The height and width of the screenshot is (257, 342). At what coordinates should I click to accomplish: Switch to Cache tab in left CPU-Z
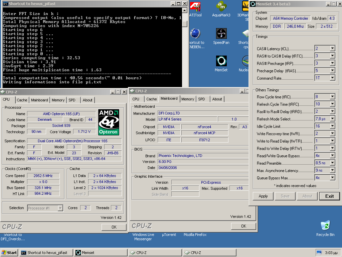(x=22, y=100)
